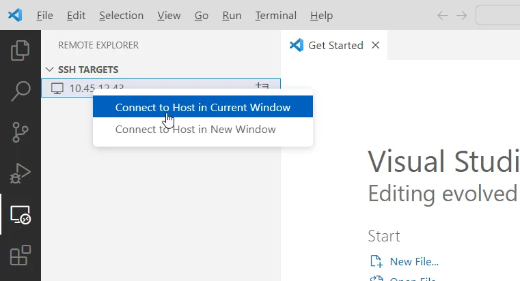Choose Connect to Host in Current Window
Screen dimensions: 520x281
[x=203, y=106]
